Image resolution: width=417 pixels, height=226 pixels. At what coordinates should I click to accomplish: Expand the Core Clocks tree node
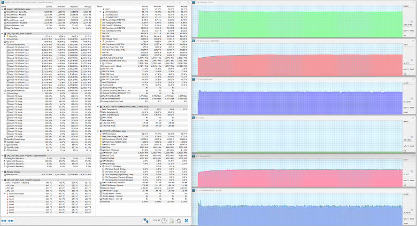pos(5,39)
